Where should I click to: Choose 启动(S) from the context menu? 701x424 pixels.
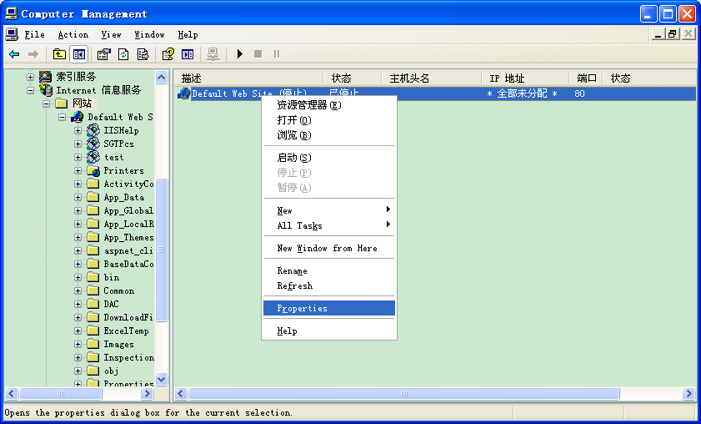(x=329, y=158)
